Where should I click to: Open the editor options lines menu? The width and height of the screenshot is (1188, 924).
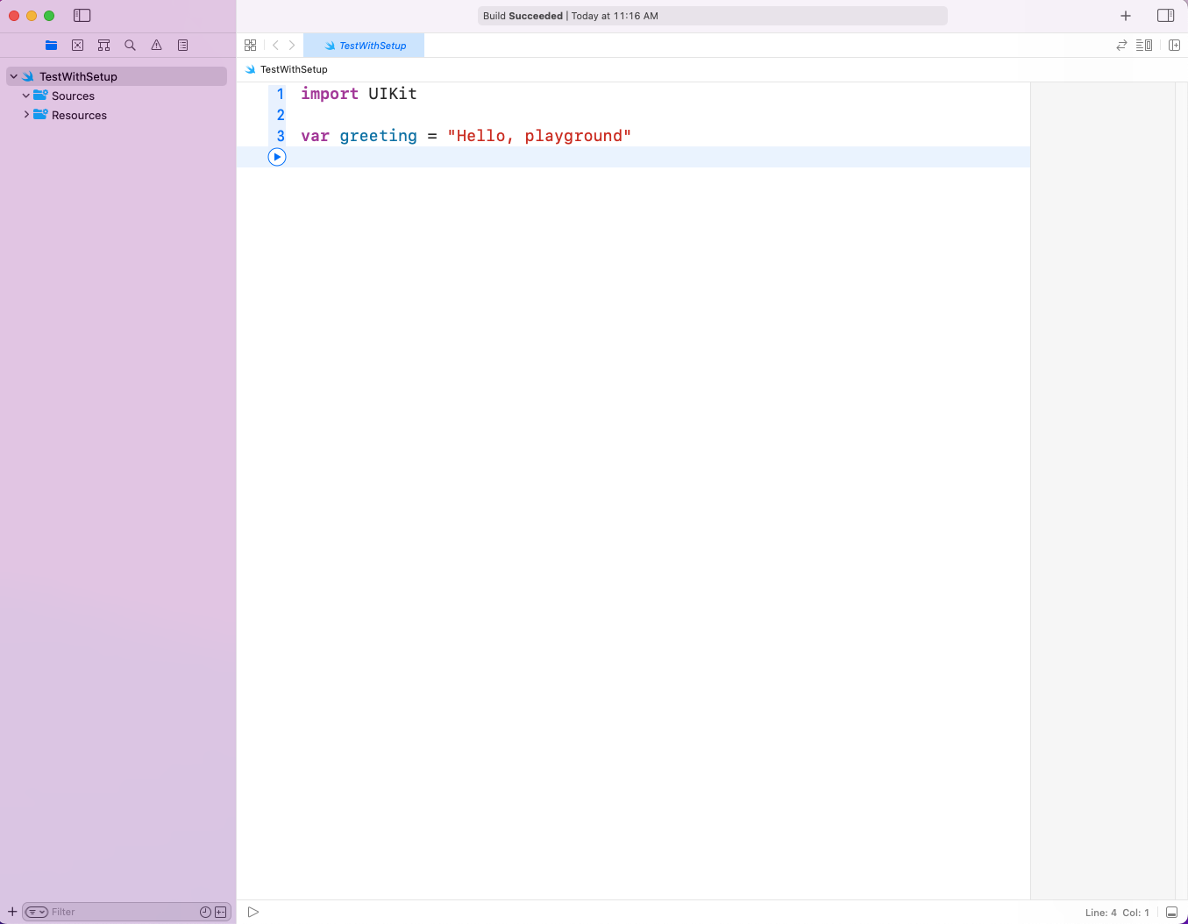1144,46
